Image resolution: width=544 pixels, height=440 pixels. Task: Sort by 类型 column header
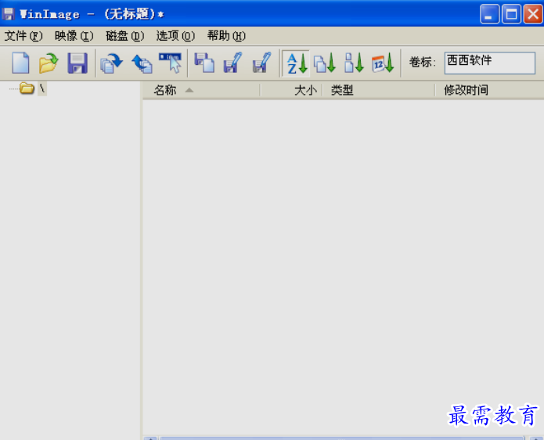click(379, 90)
